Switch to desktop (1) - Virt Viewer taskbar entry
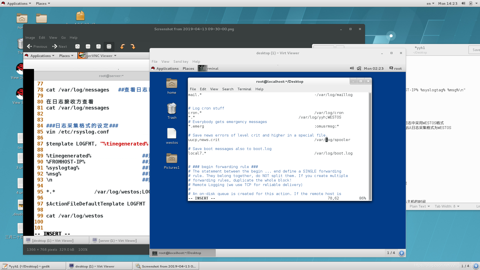 pyautogui.click(x=99, y=266)
